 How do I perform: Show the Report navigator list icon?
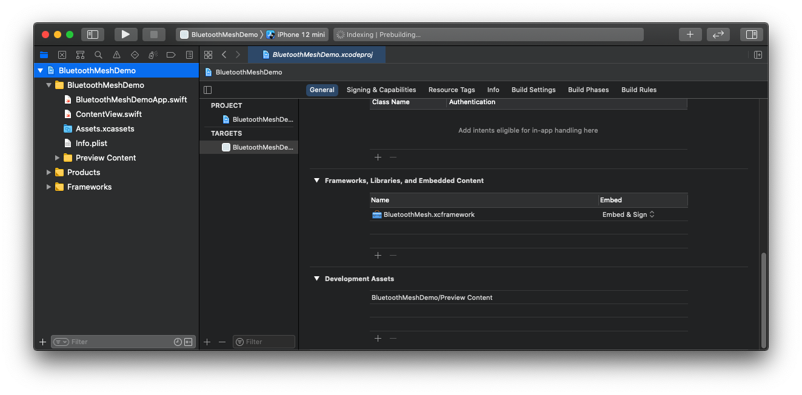(x=189, y=55)
